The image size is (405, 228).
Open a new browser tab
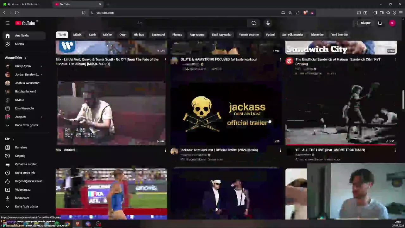point(108,4)
